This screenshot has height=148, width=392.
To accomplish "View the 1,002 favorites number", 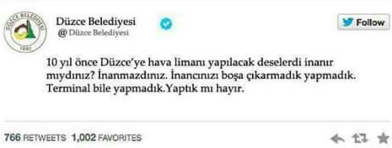I will pyautogui.click(x=84, y=138).
